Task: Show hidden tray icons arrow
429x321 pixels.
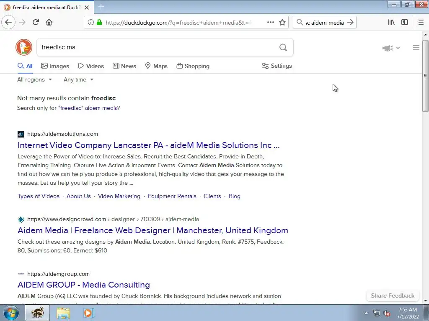Action: [366, 313]
